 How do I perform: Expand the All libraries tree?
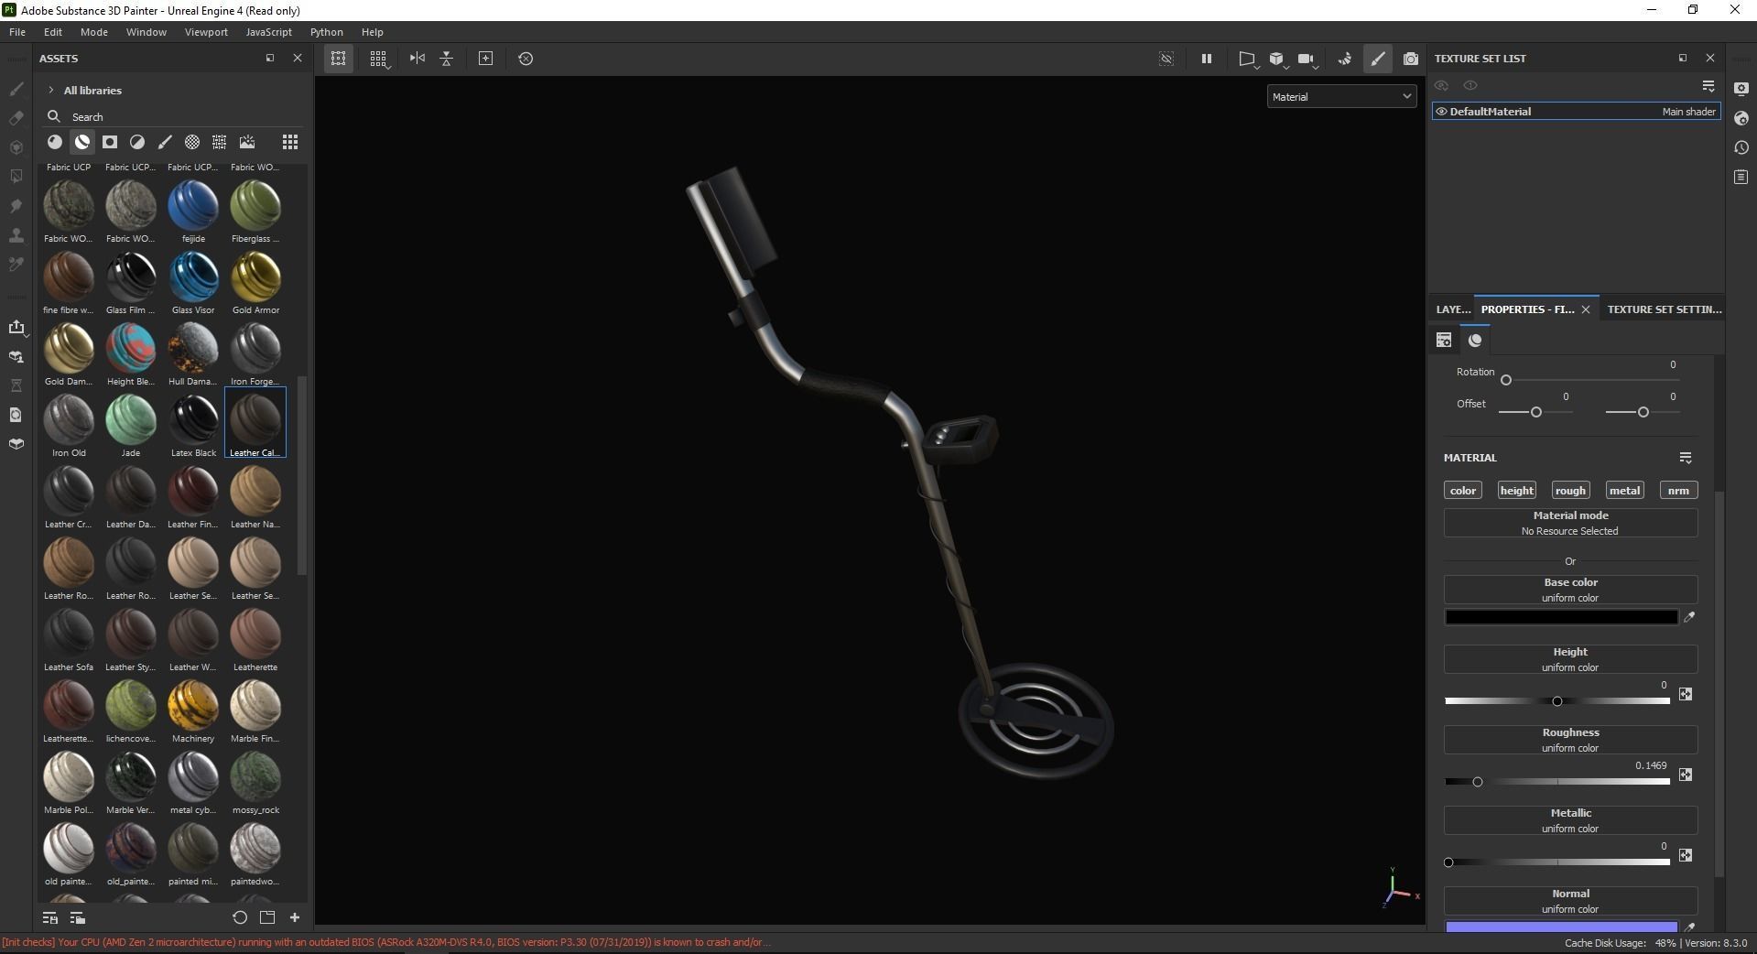click(51, 91)
